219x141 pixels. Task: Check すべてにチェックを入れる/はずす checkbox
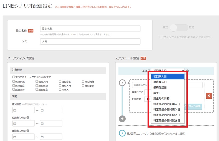[x=13, y=77]
